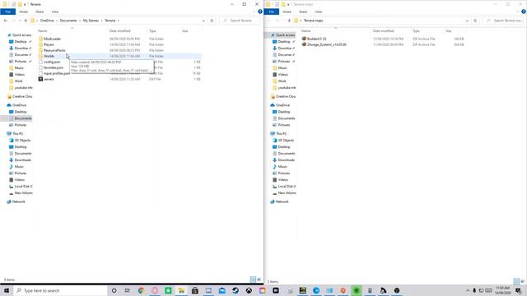Switch Terraria window to details view
This screenshot has height=296, width=527.
coord(253,280)
